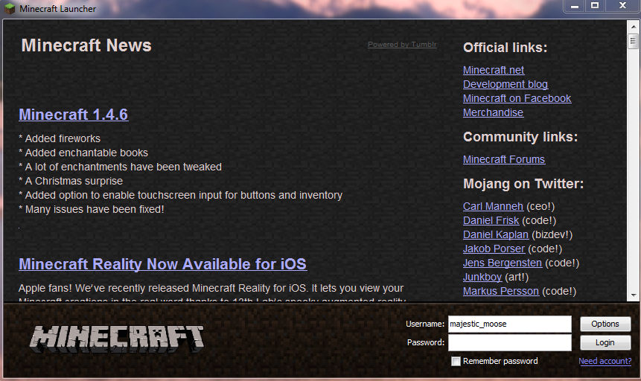This screenshot has height=381, width=641.
Task: Open Junkboy's Twitter link
Action: point(482,277)
